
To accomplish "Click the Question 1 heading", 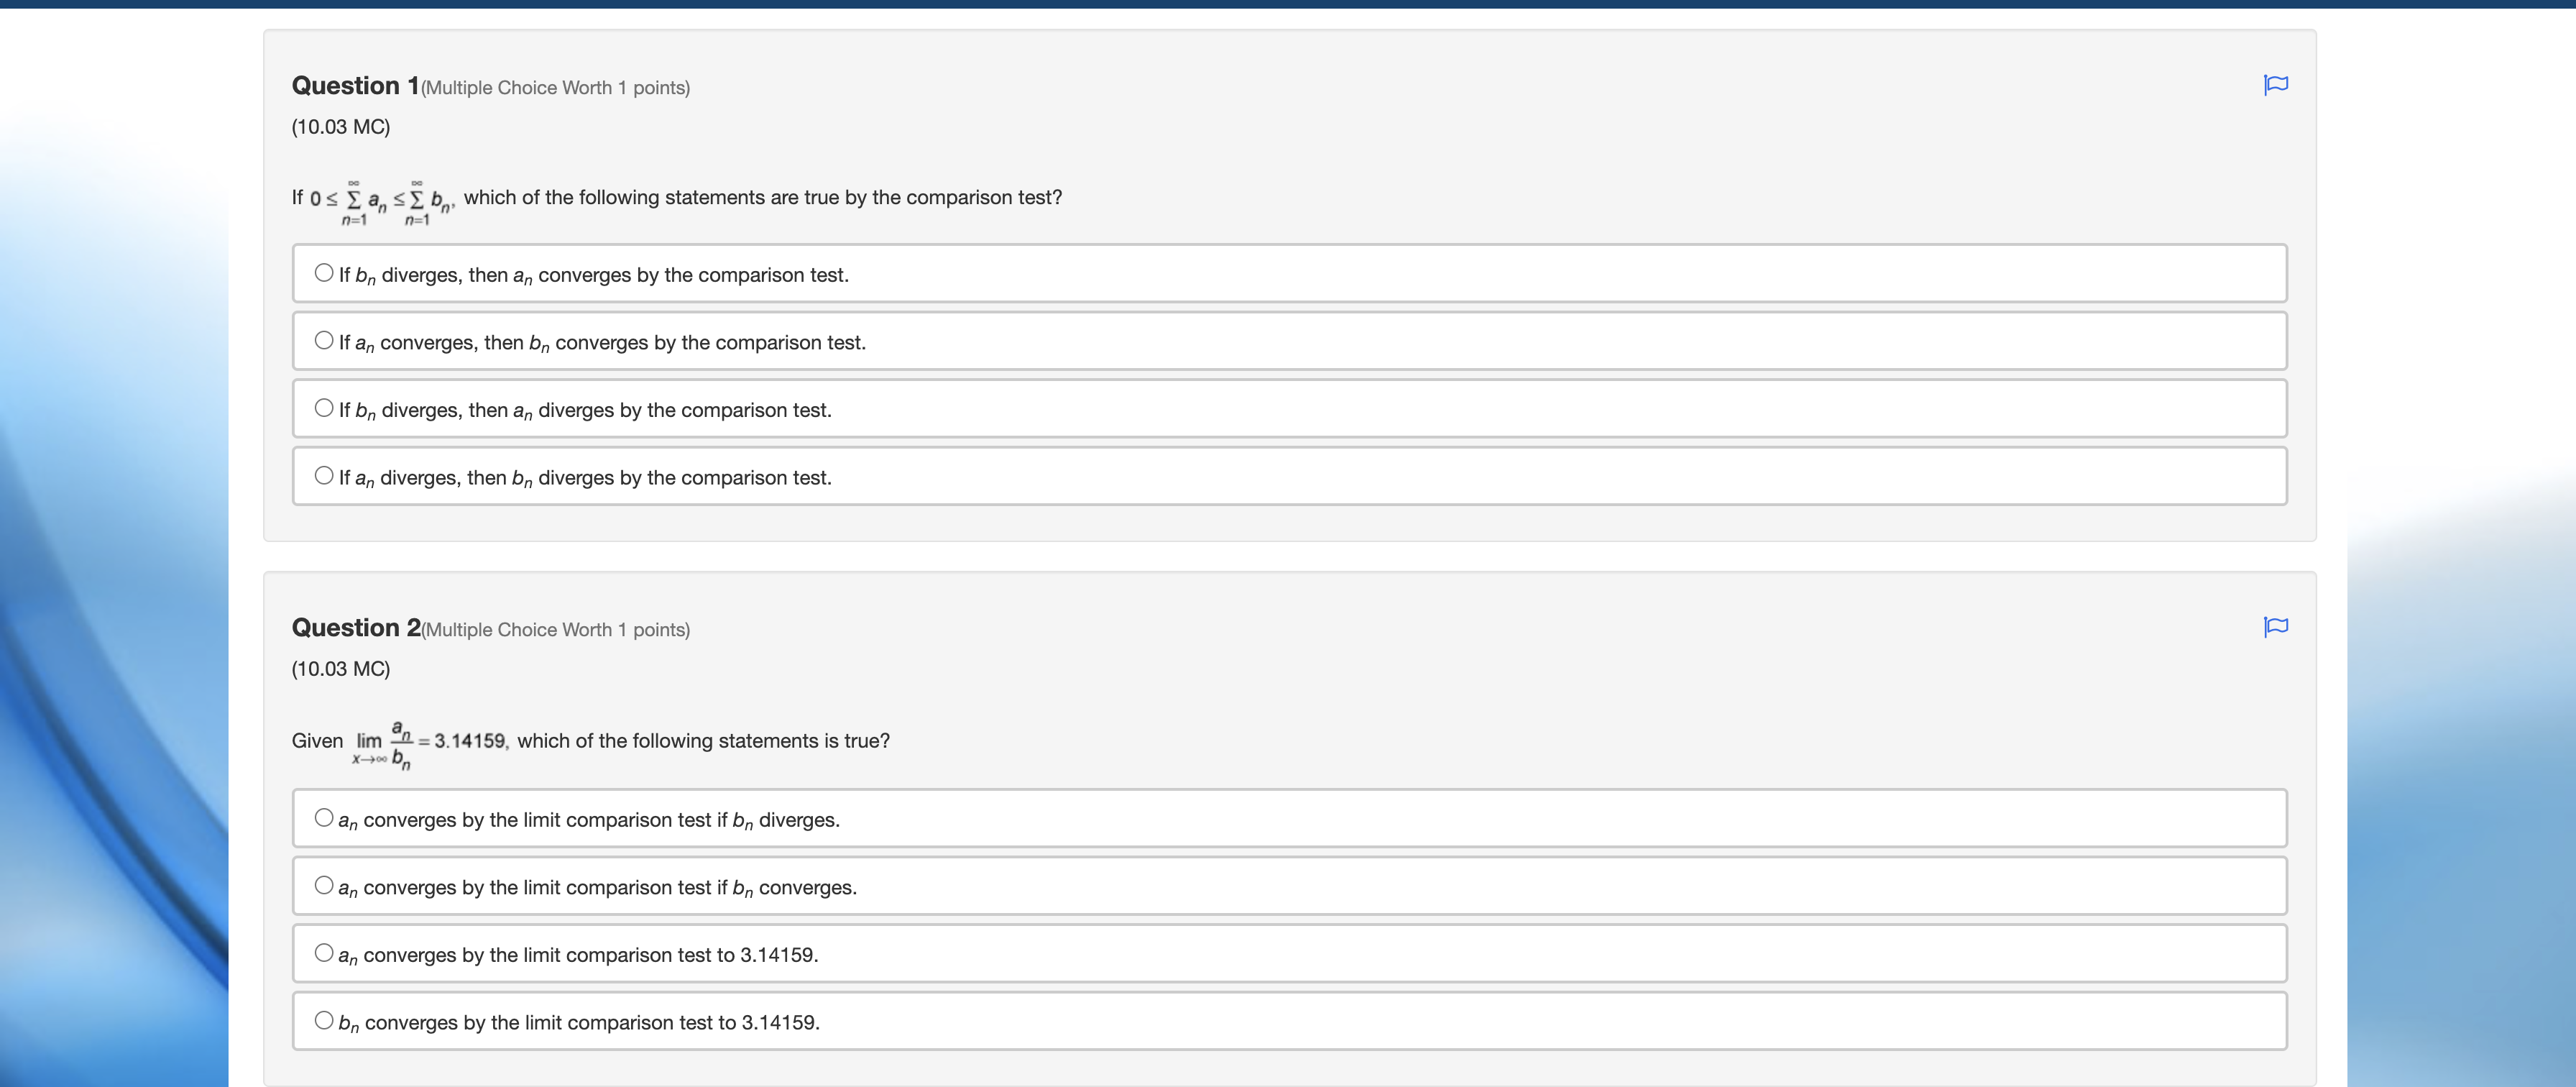I will coord(355,86).
